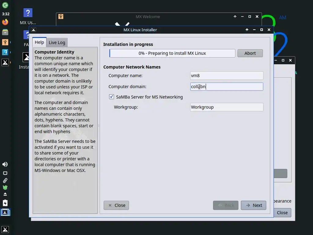
Task: Click the battery charging power icon
Action: (5, 203)
